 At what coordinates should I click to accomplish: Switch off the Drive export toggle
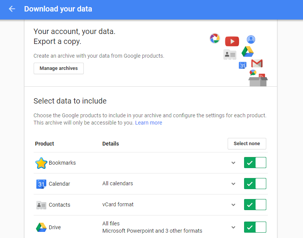[x=255, y=227]
